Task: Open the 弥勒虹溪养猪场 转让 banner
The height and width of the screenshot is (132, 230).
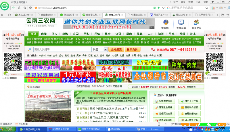Action: pos(114,65)
